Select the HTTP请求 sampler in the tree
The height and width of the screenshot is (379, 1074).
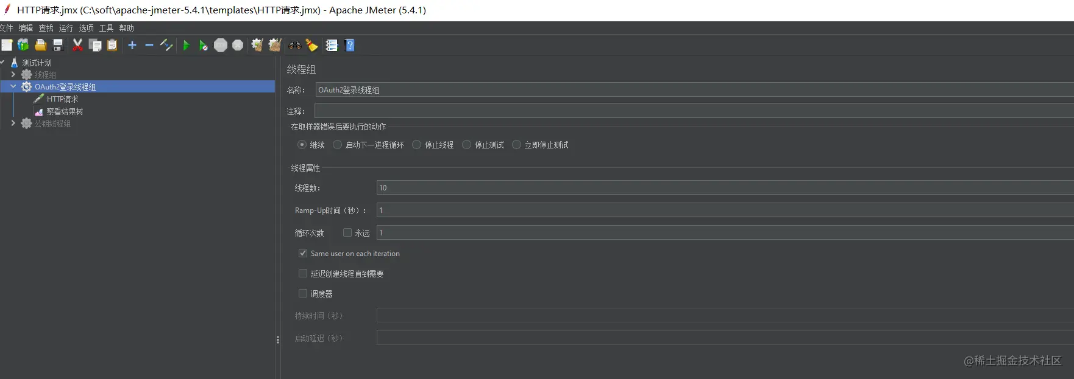(x=63, y=99)
